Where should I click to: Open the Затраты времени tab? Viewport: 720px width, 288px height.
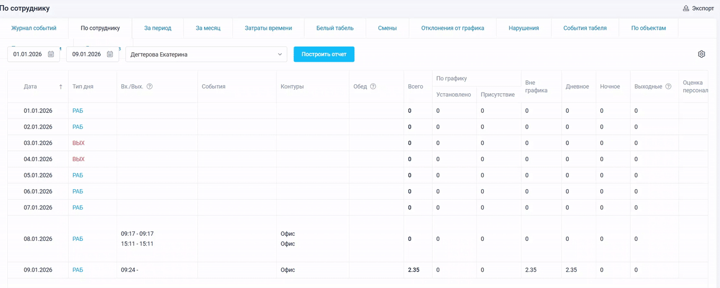point(268,28)
